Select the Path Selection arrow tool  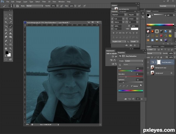click(x=6, y=44)
